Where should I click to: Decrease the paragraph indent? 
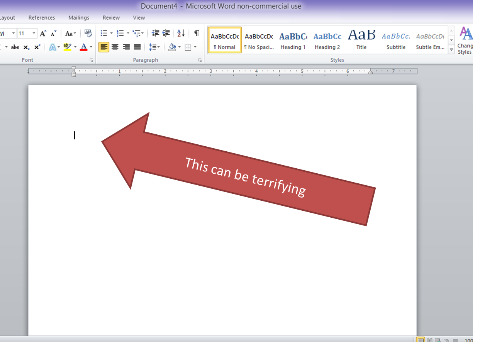click(x=156, y=34)
